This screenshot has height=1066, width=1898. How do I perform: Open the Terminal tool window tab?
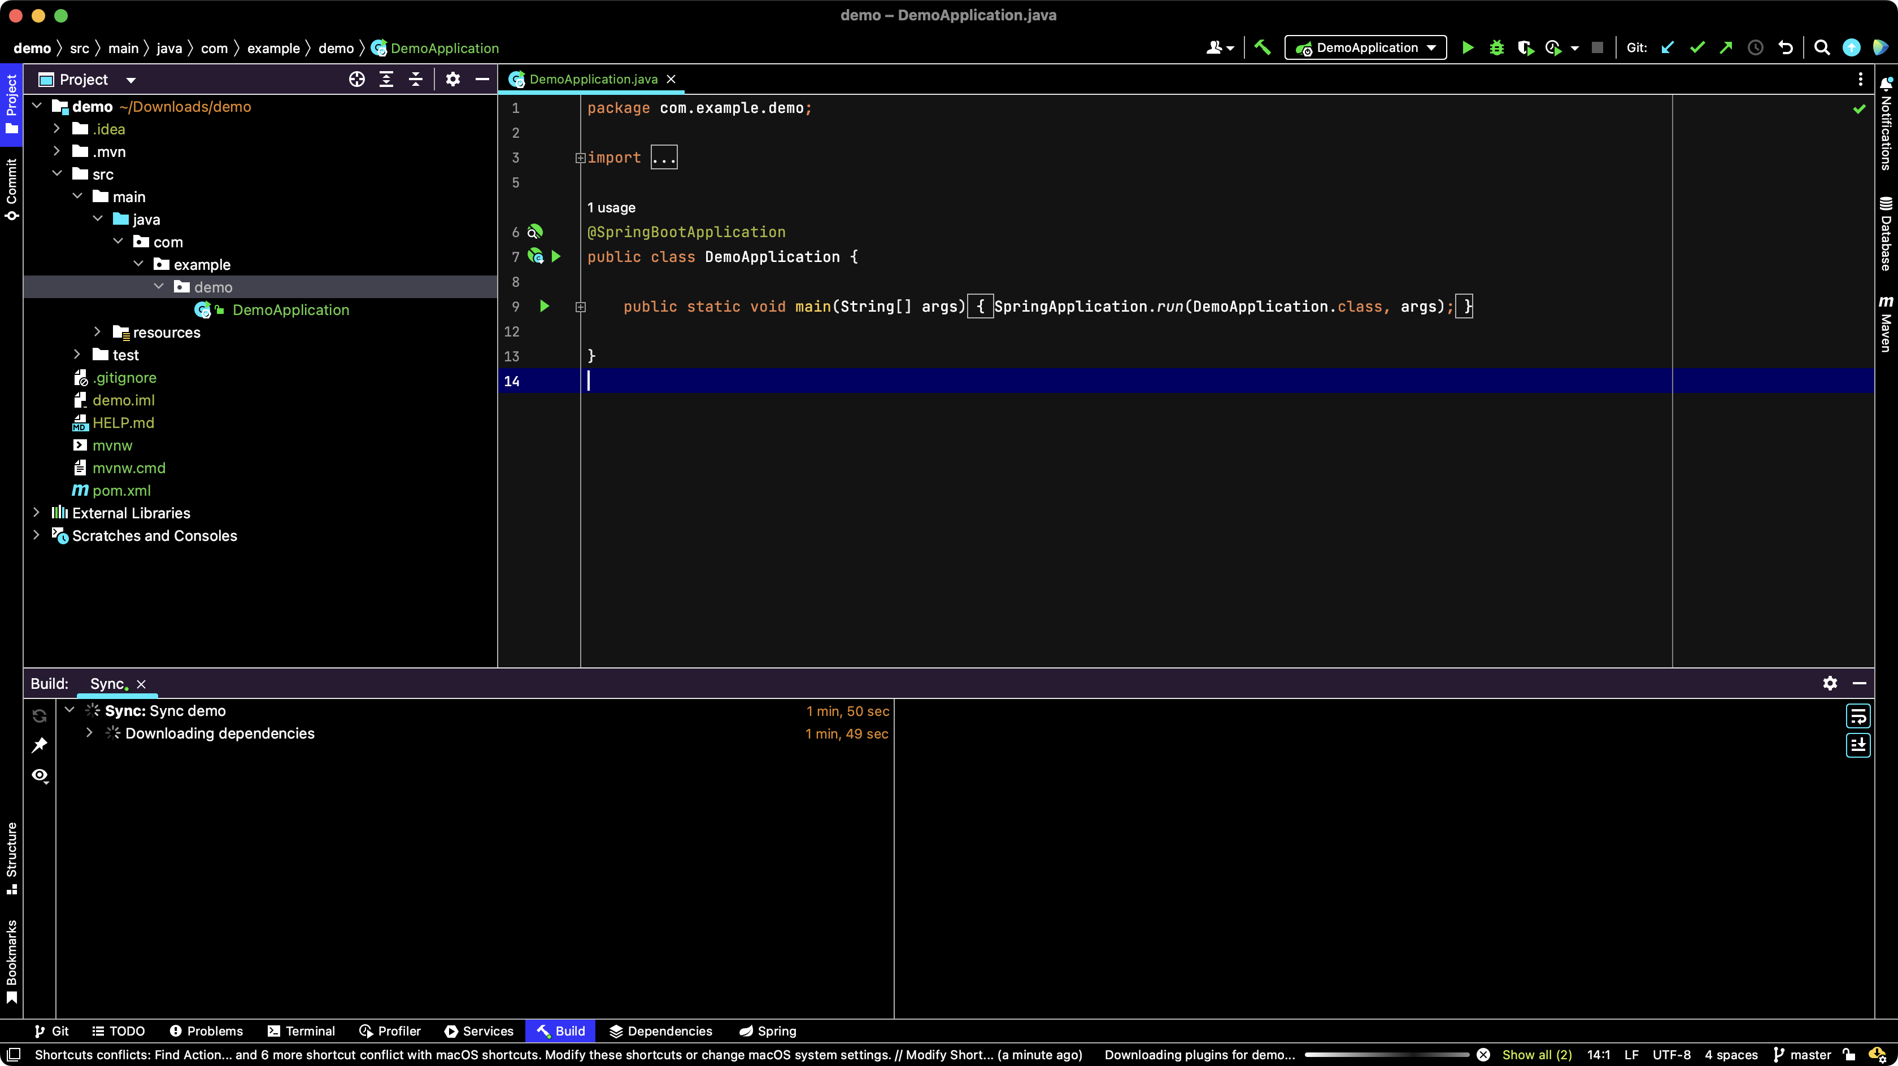click(x=301, y=1030)
